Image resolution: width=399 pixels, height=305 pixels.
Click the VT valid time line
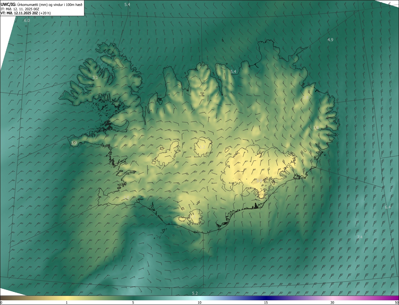tap(26, 13)
